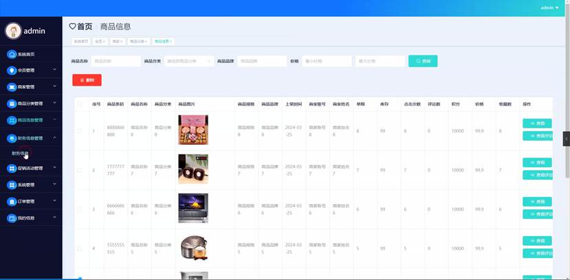Click the 我的信息 sidebar icon
Screen dimensions: 570x280
click(x=12, y=218)
